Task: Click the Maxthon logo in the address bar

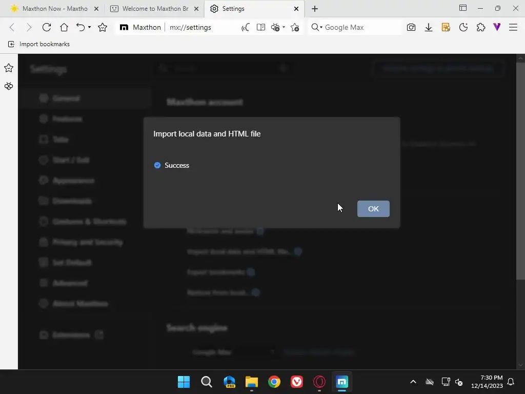Action: pyautogui.click(x=124, y=28)
